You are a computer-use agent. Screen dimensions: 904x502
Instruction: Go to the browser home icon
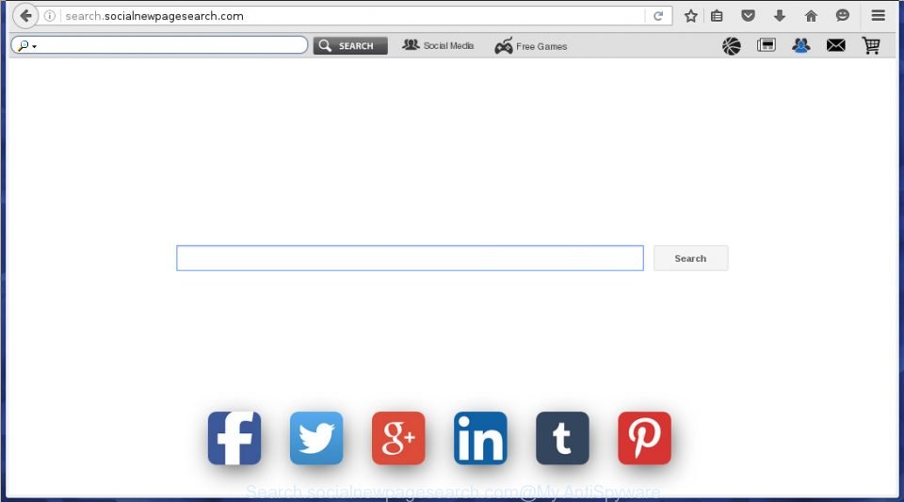pos(811,16)
